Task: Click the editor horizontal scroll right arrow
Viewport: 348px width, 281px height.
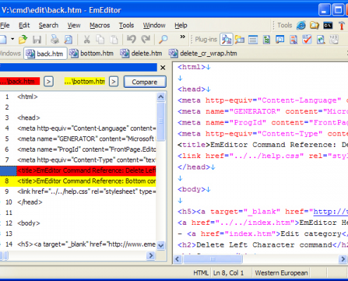Action: [x=343, y=259]
